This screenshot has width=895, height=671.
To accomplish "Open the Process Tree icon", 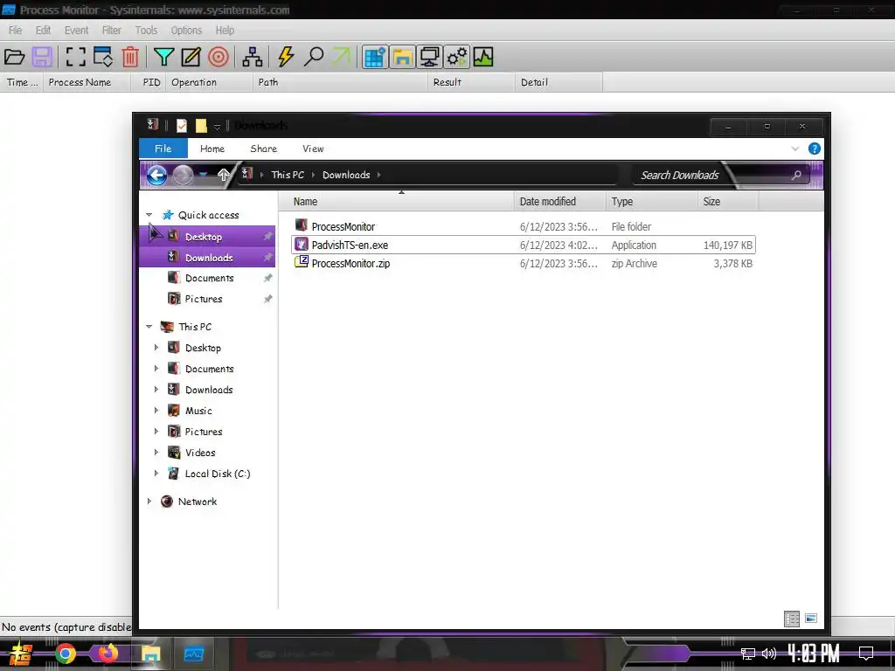I will click(253, 57).
